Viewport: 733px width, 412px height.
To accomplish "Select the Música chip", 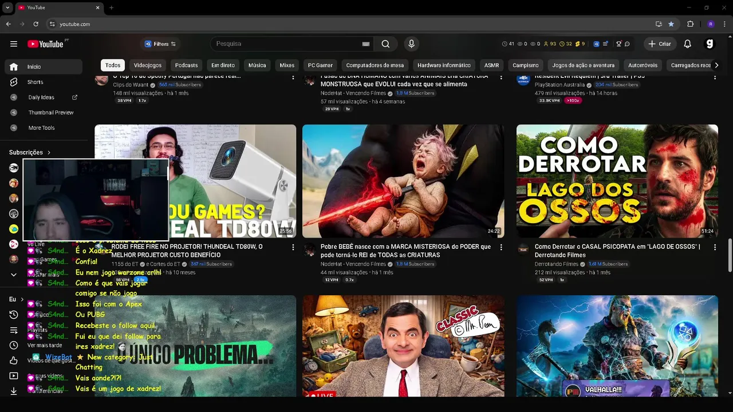I will pos(257,65).
